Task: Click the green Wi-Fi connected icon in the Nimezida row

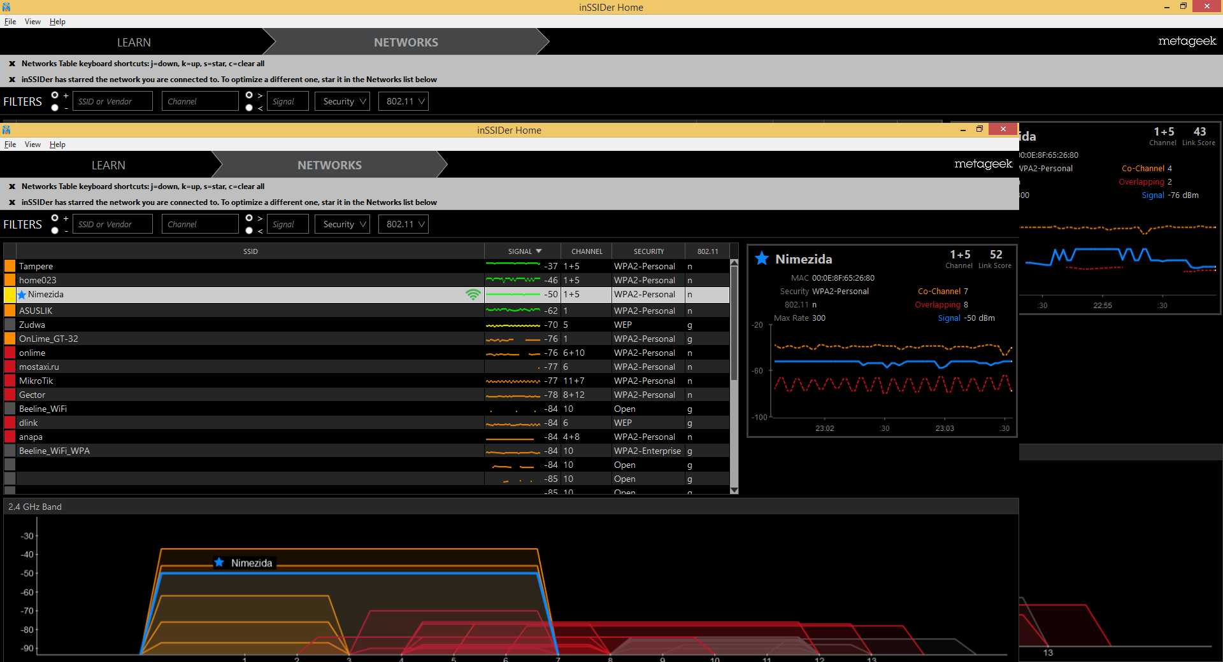Action: (x=473, y=295)
